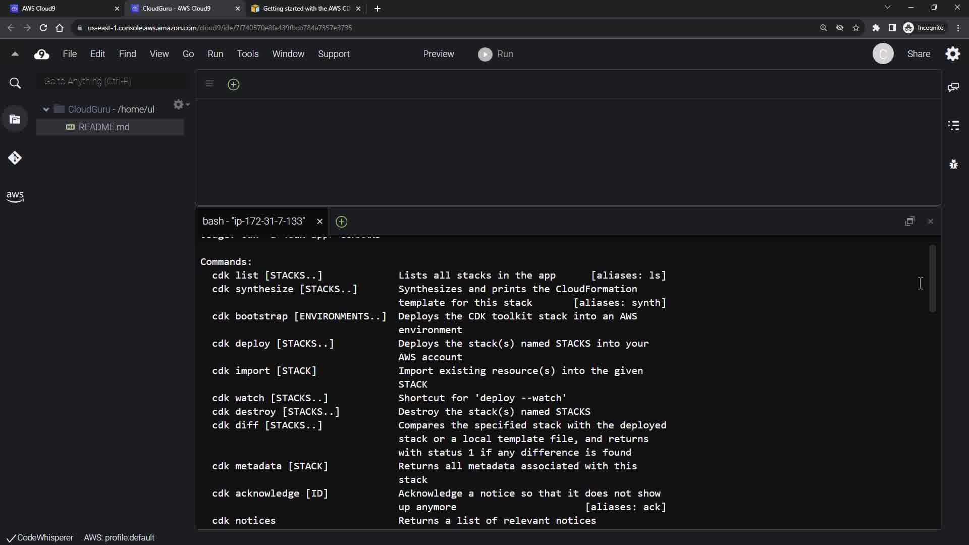
Task: Click the search magnifier in left sidebar
Action: point(15,83)
